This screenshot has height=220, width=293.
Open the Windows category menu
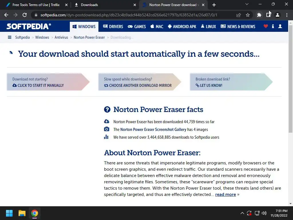[x=84, y=27]
